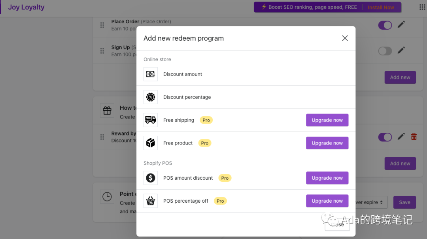Click Add new below the Sign Up rule
The image size is (427, 239).
click(x=400, y=77)
